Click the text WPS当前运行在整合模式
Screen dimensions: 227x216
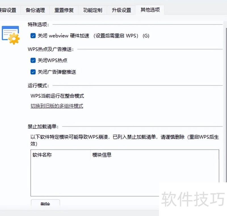point(57,96)
